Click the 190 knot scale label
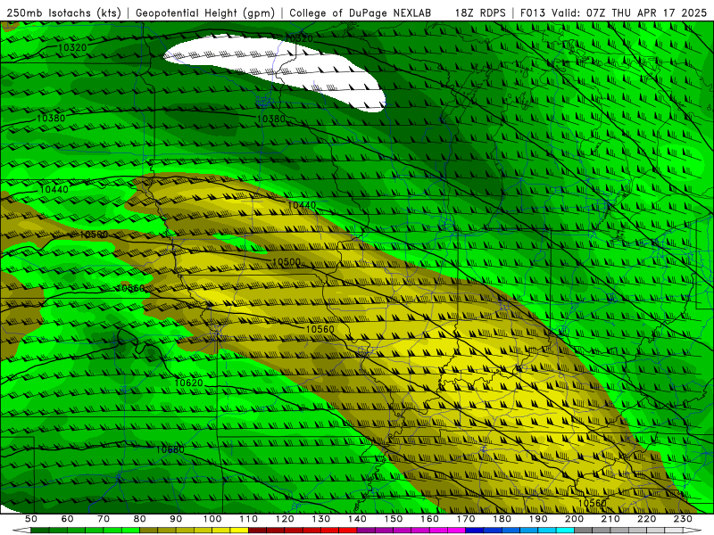714x535 pixels. [538, 519]
